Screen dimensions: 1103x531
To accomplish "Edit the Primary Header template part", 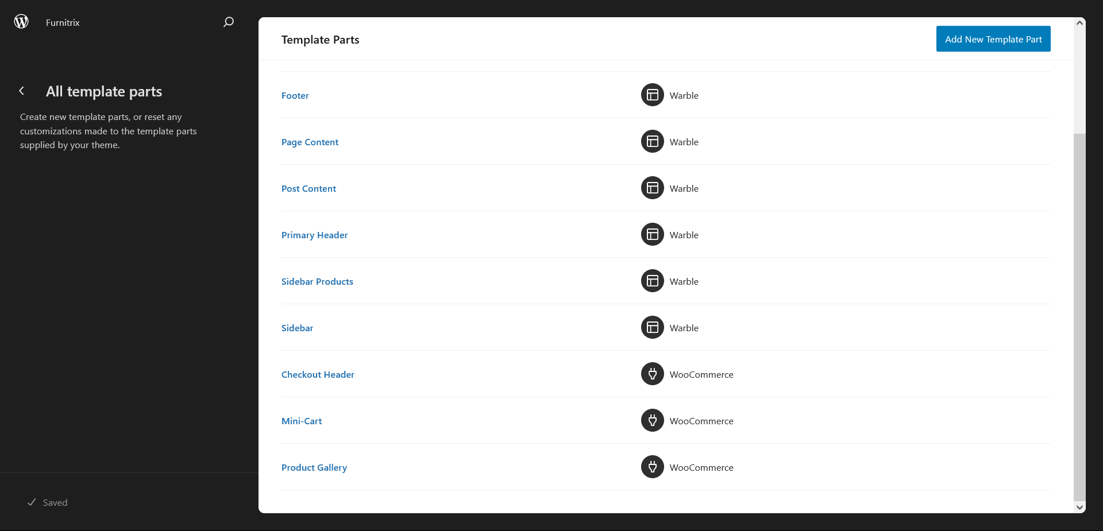I will [x=314, y=235].
